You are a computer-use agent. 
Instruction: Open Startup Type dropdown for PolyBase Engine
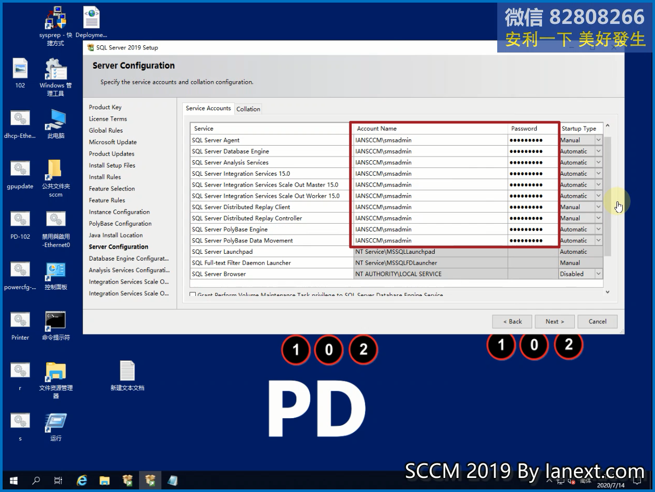point(598,229)
